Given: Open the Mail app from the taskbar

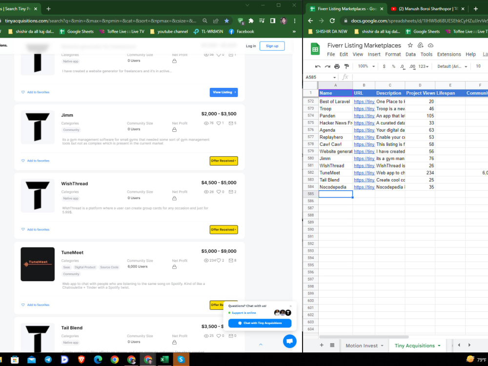Looking at the screenshot, I should coord(31,360).
